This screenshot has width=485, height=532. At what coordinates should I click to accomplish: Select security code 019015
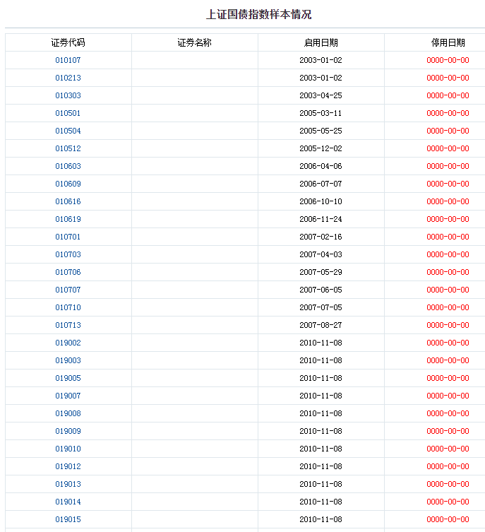[68, 519]
